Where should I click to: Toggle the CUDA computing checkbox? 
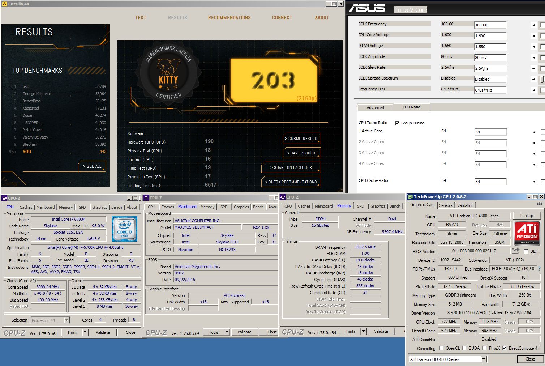pos(464,348)
